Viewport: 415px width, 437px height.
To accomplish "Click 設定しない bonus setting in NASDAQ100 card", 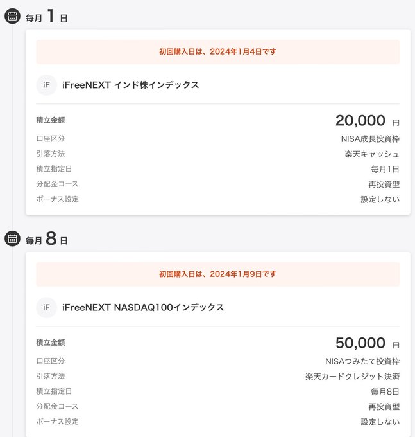I will 380,422.
